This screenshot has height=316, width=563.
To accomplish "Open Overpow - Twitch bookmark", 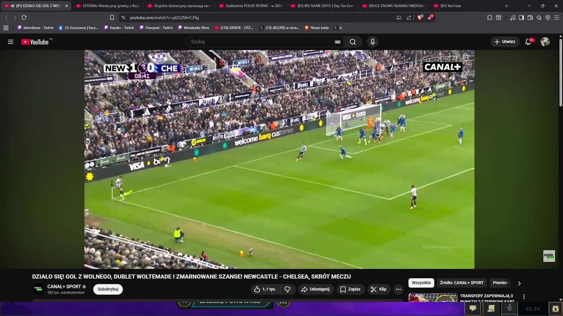I will point(156,28).
